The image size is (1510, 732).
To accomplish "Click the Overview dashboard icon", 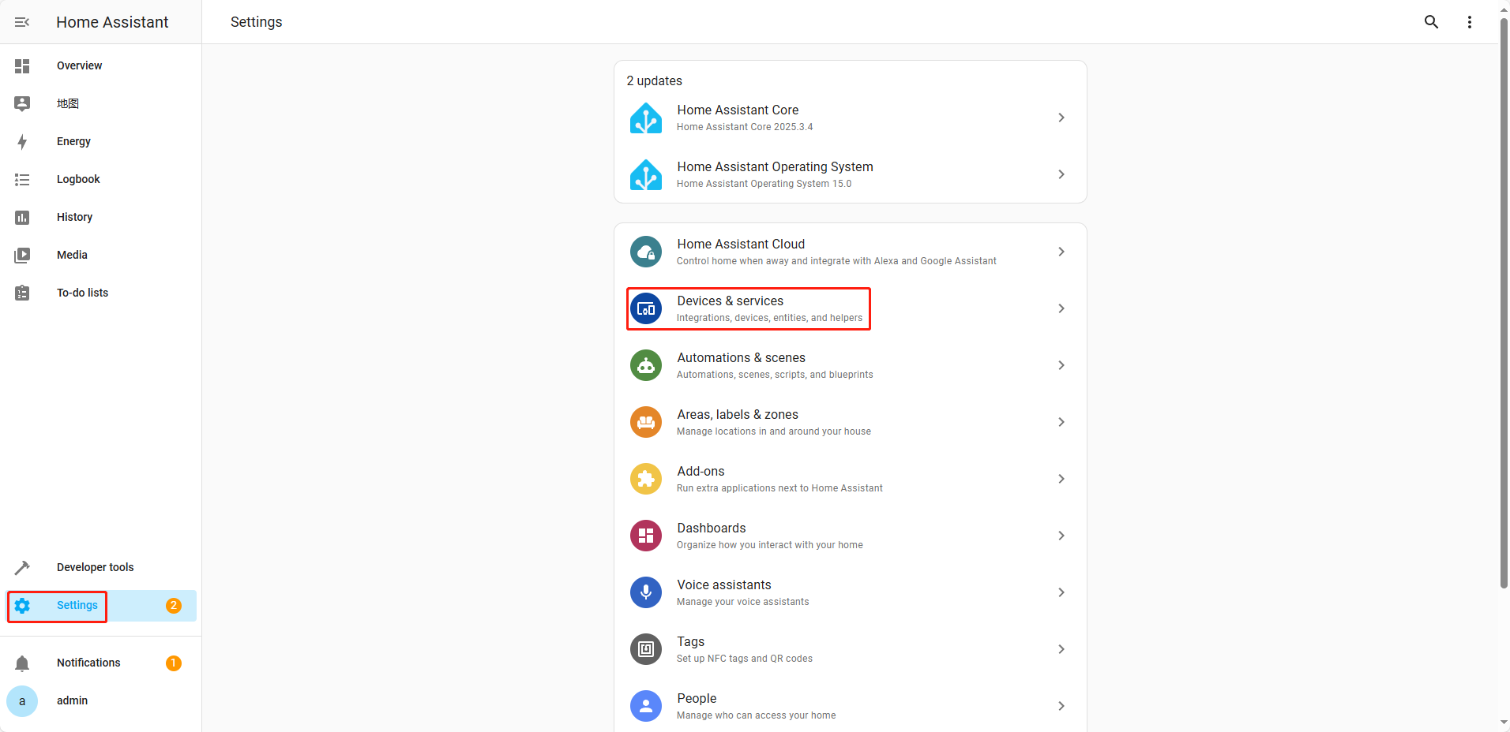I will [22, 66].
